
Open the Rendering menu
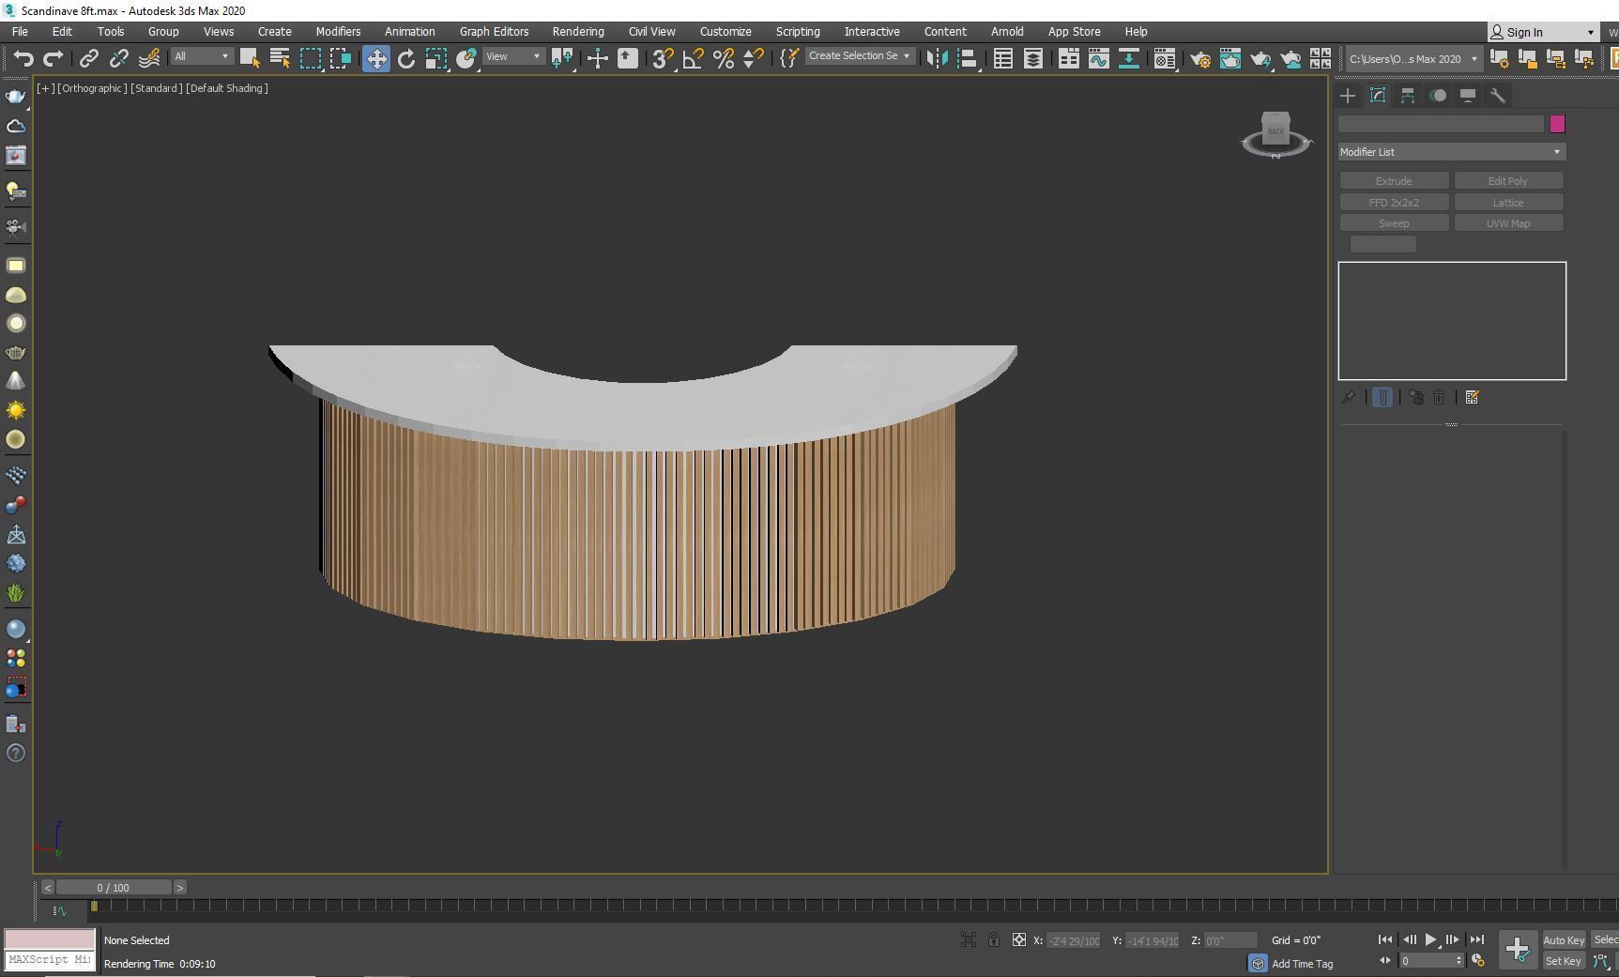click(x=578, y=31)
